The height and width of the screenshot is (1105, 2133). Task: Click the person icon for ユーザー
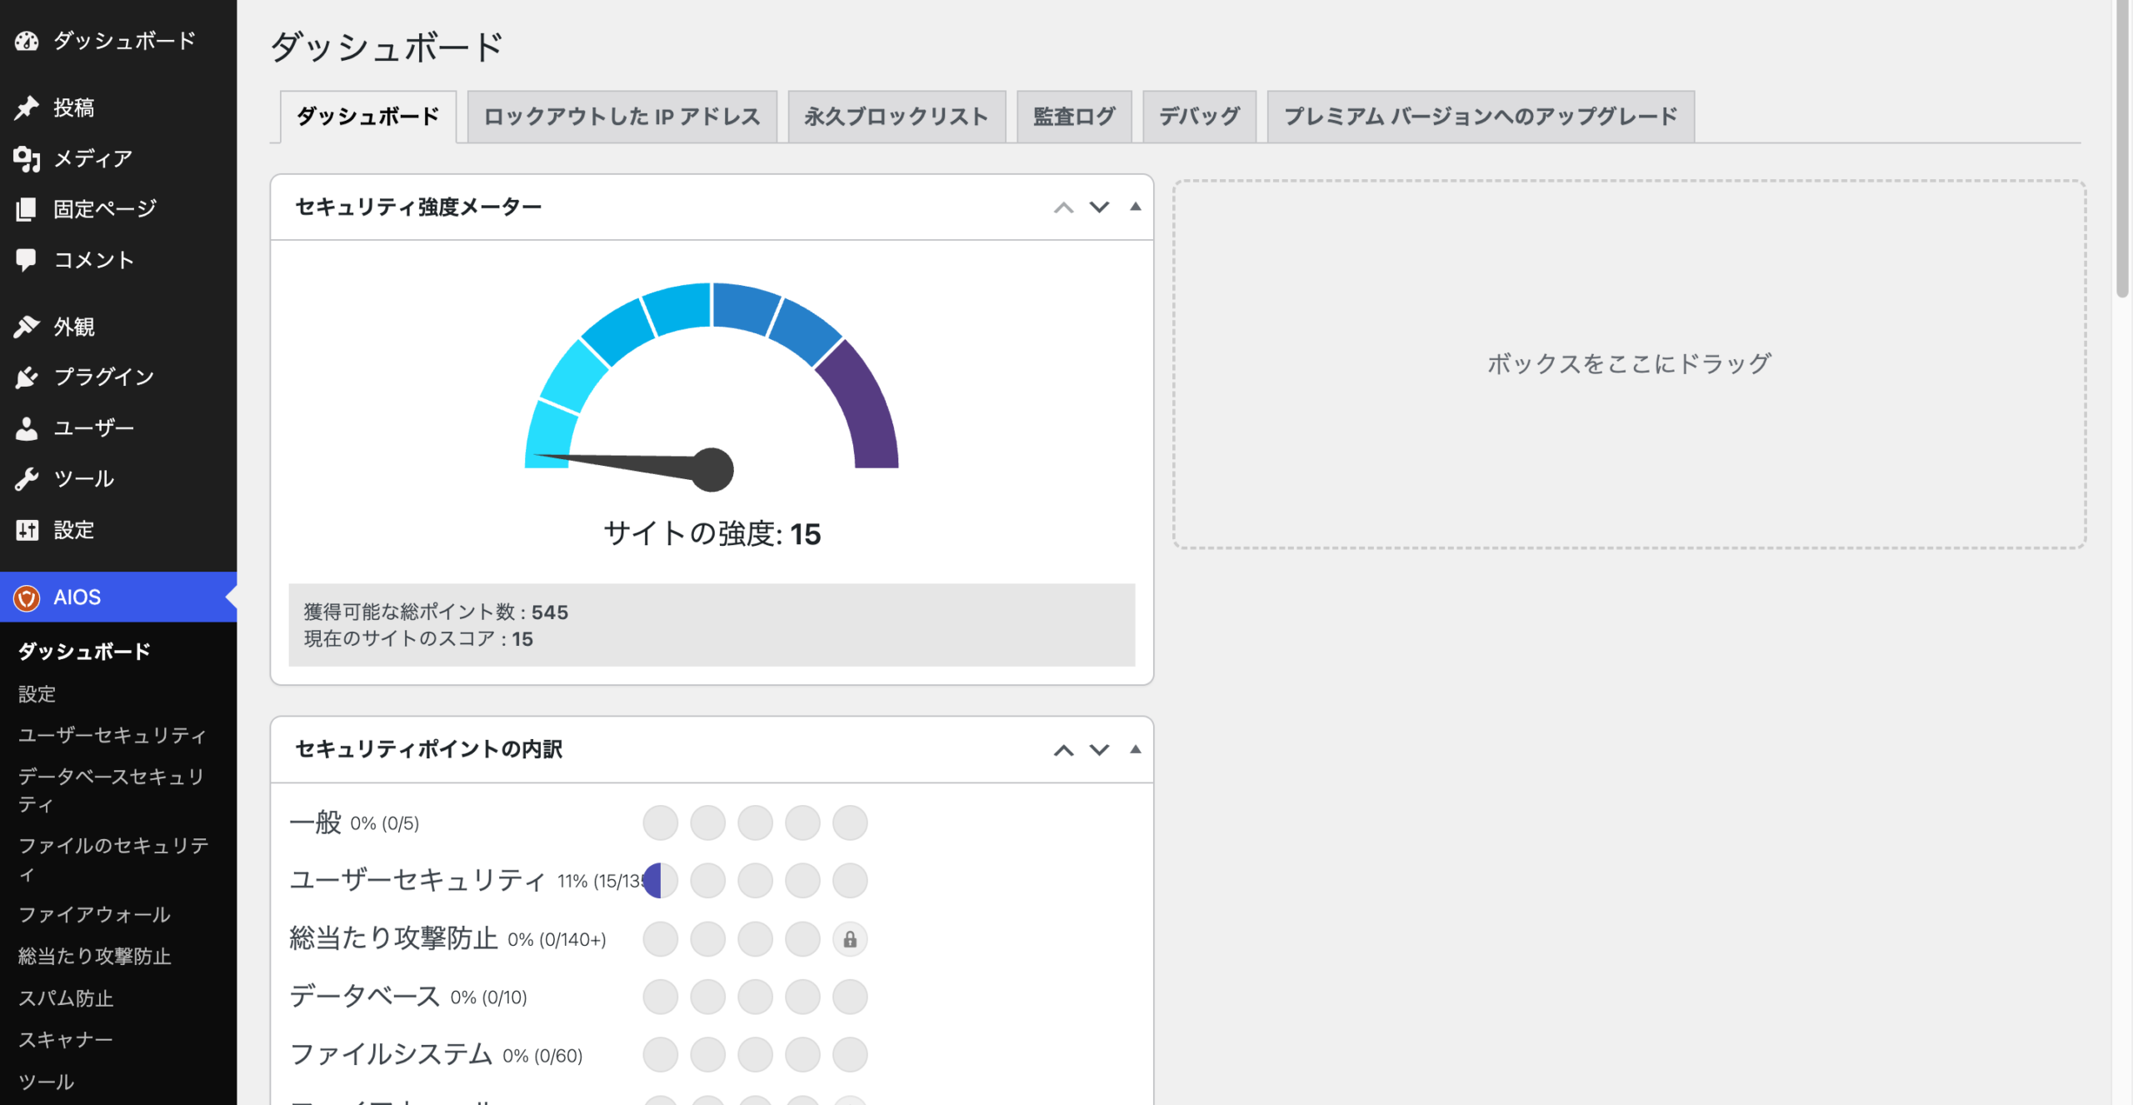tap(27, 428)
